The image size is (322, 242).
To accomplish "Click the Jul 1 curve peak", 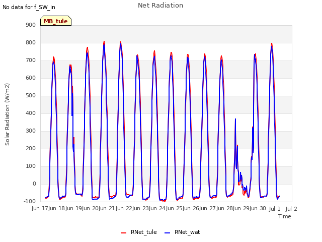I will pyautogui.click(x=272, y=44).
